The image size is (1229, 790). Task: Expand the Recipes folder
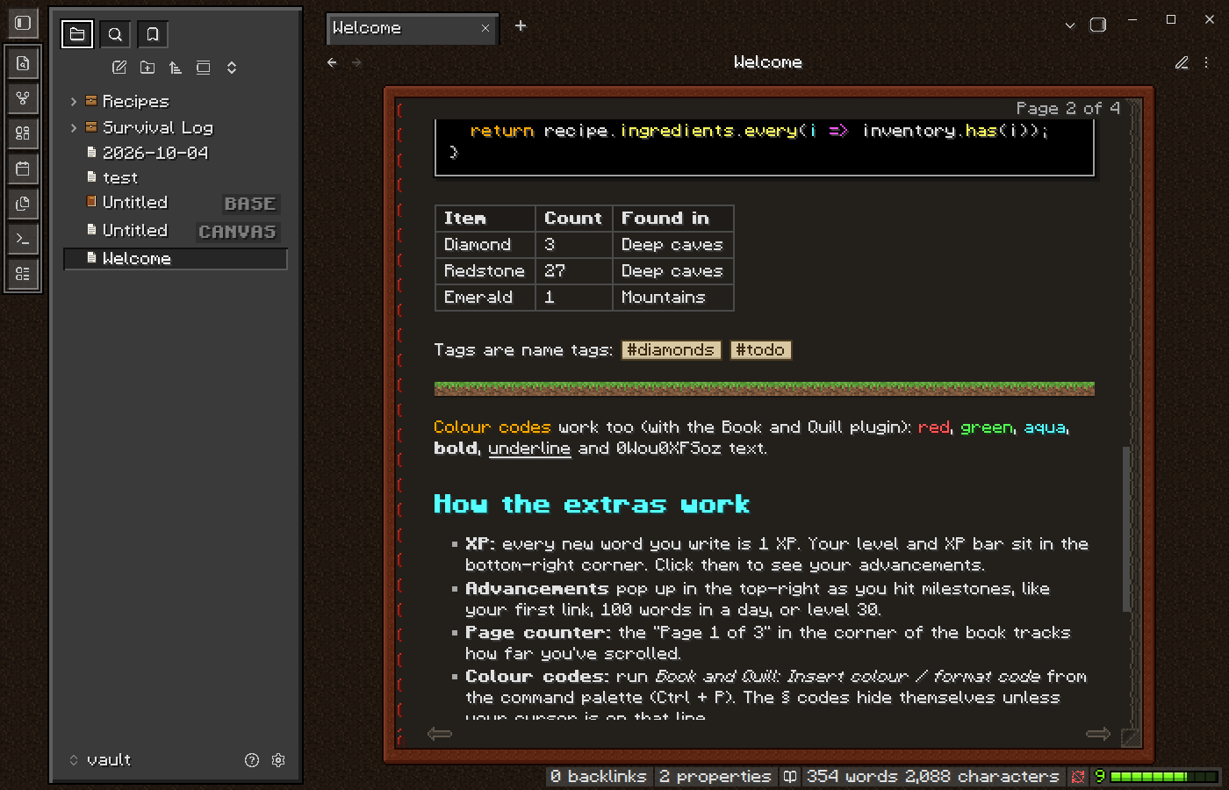pyautogui.click(x=176, y=101)
